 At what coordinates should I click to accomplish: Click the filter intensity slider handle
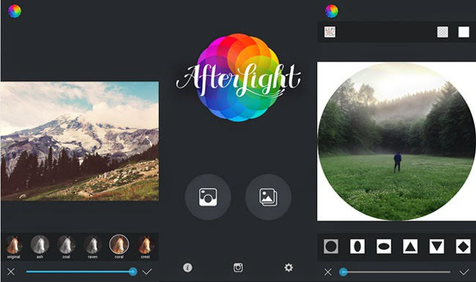pos(133,271)
